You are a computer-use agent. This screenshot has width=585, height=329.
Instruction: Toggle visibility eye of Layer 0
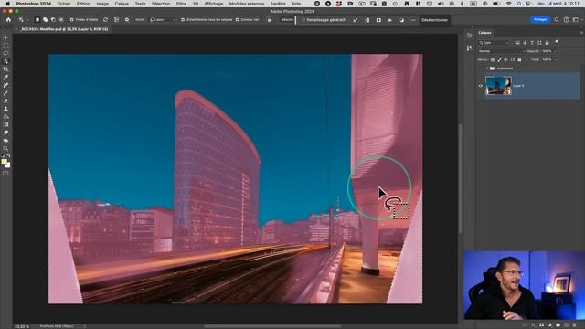point(481,86)
